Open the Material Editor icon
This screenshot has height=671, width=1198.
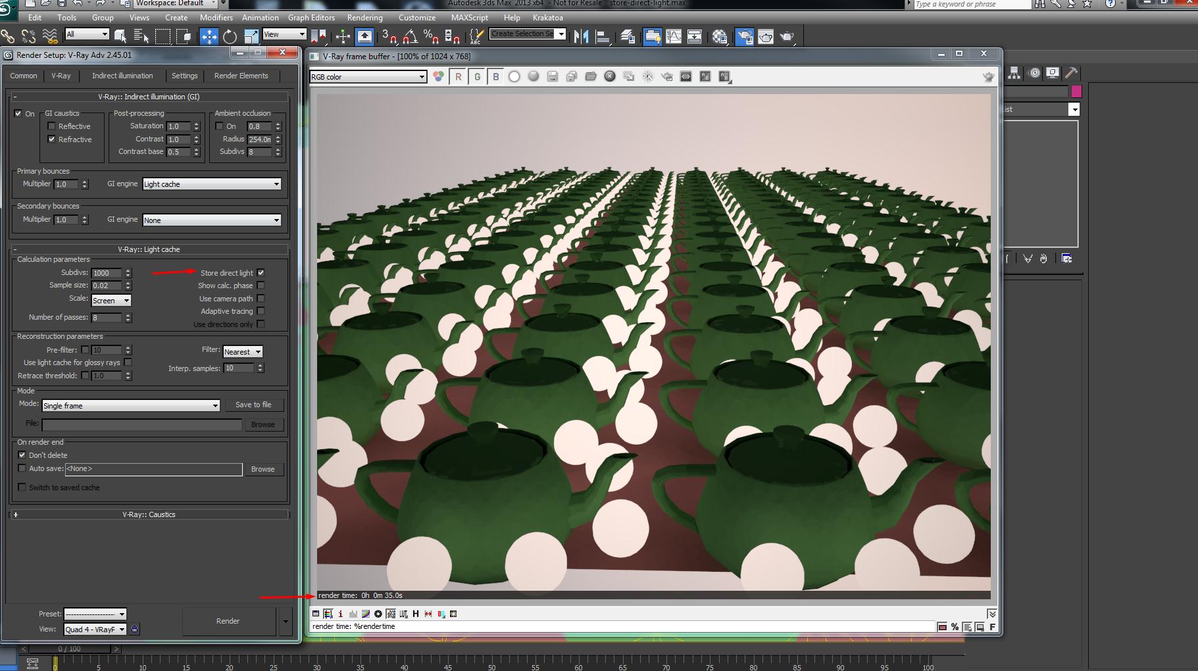point(720,36)
